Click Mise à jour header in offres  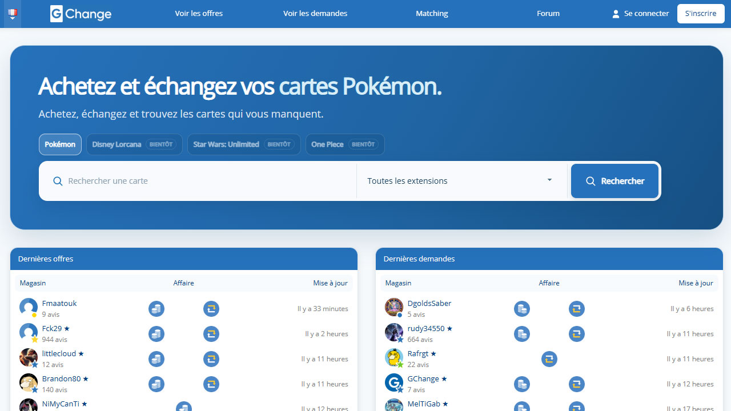331,283
